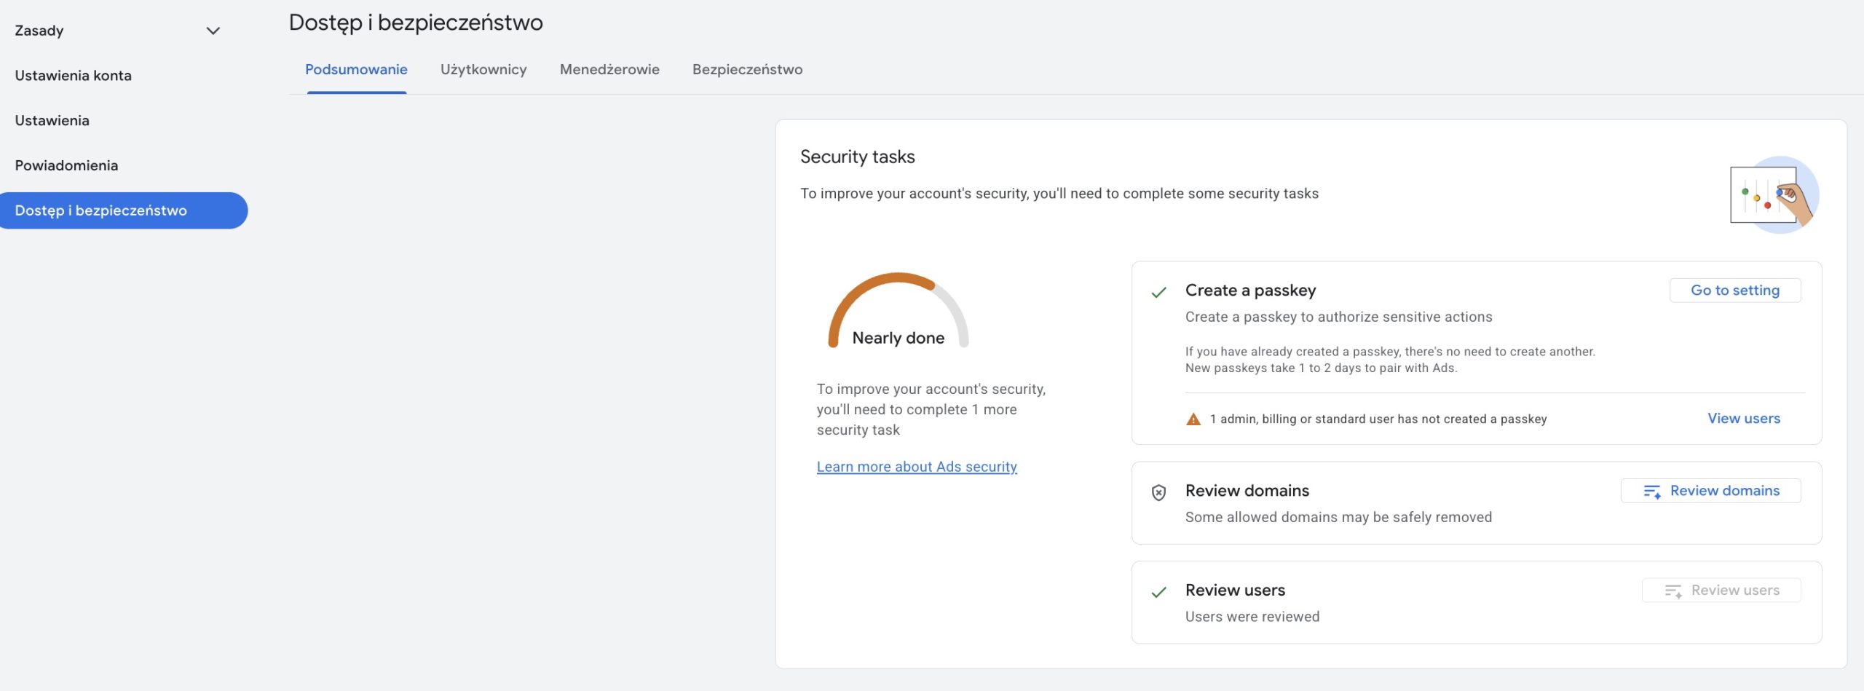Click 'you'll need to complete 1 more' text

917,410
